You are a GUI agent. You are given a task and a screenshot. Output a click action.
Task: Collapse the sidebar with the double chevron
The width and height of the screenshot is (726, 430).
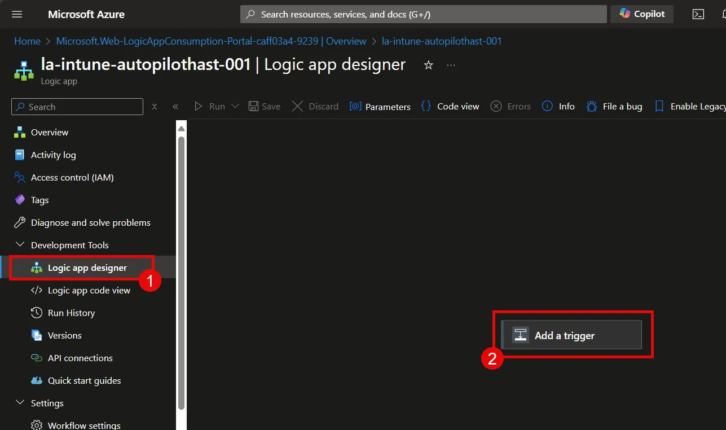[x=175, y=107]
